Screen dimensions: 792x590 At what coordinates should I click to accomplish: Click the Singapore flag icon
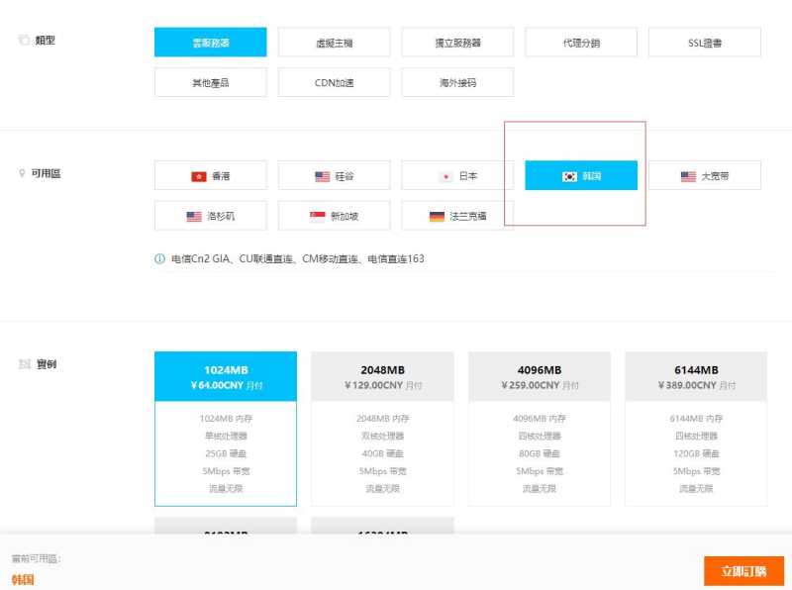(319, 216)
